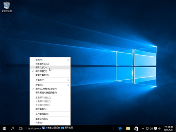Choose 開啟資料夾(O) in the context menu
Image resolution: width=176 pixels, height=132 pixels.
(x=50, y=64)
